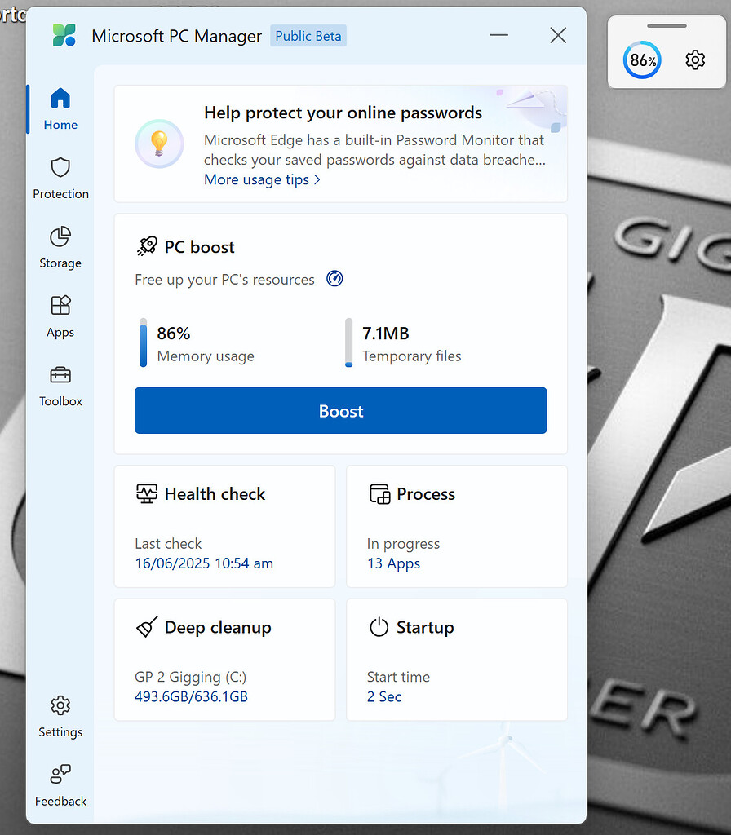Select the Apps icon
Screen dimensions: 731x835
click(x=60, y=305)
